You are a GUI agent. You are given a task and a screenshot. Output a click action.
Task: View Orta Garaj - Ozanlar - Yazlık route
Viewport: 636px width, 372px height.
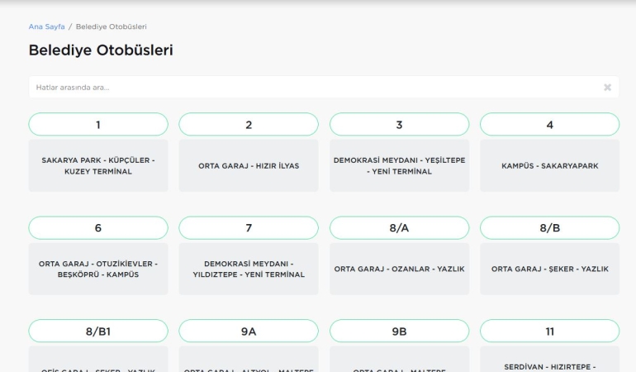pos(399,269)
